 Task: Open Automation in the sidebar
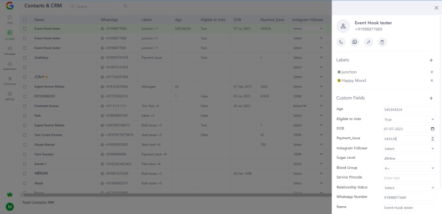coord(10,66)
